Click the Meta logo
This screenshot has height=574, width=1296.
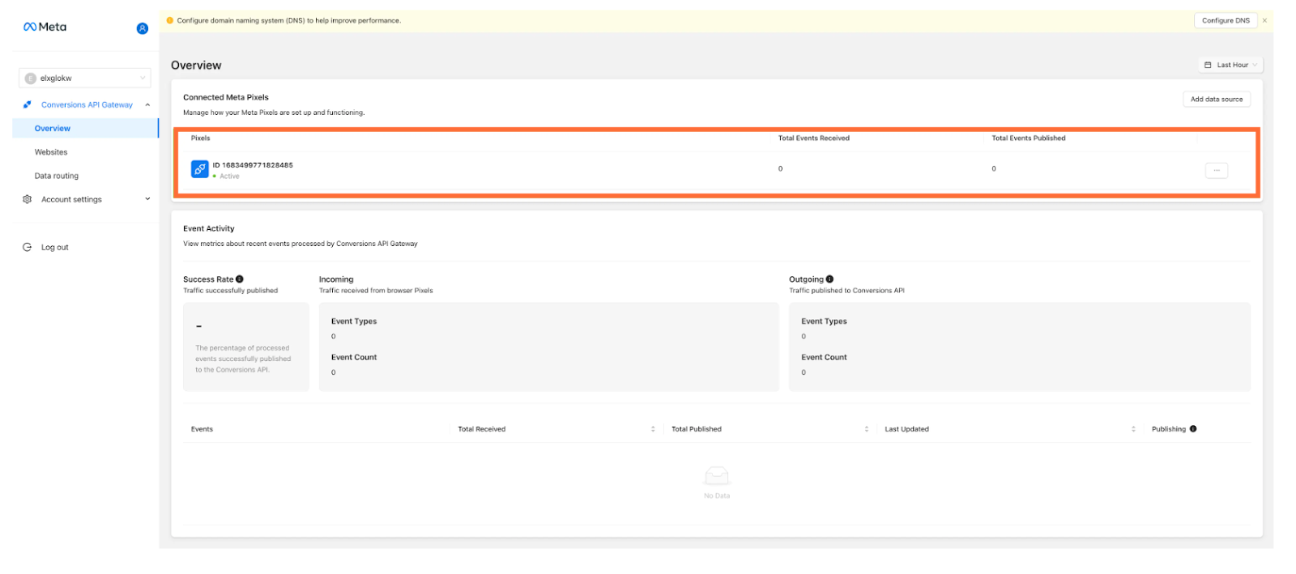pos(45,27)
